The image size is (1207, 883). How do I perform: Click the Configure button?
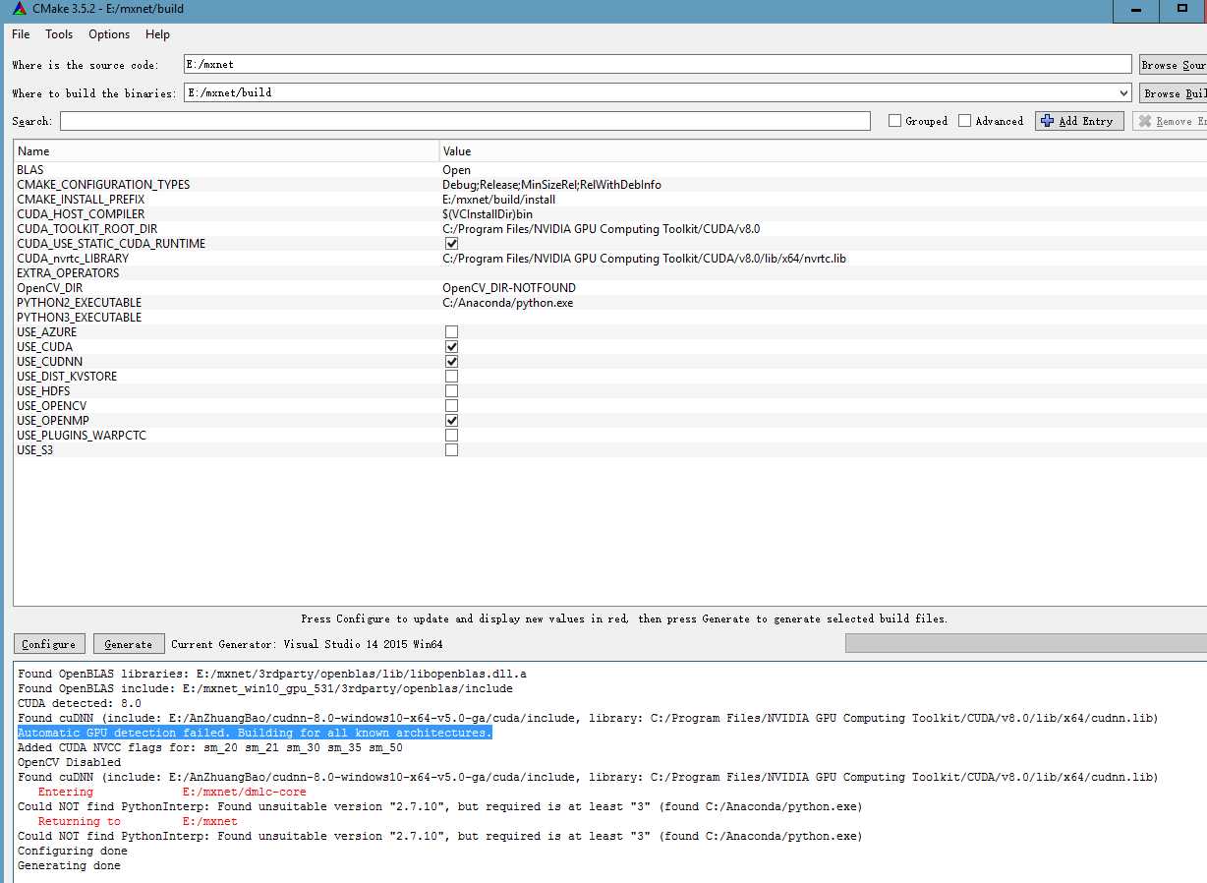[x=49, y=644]
